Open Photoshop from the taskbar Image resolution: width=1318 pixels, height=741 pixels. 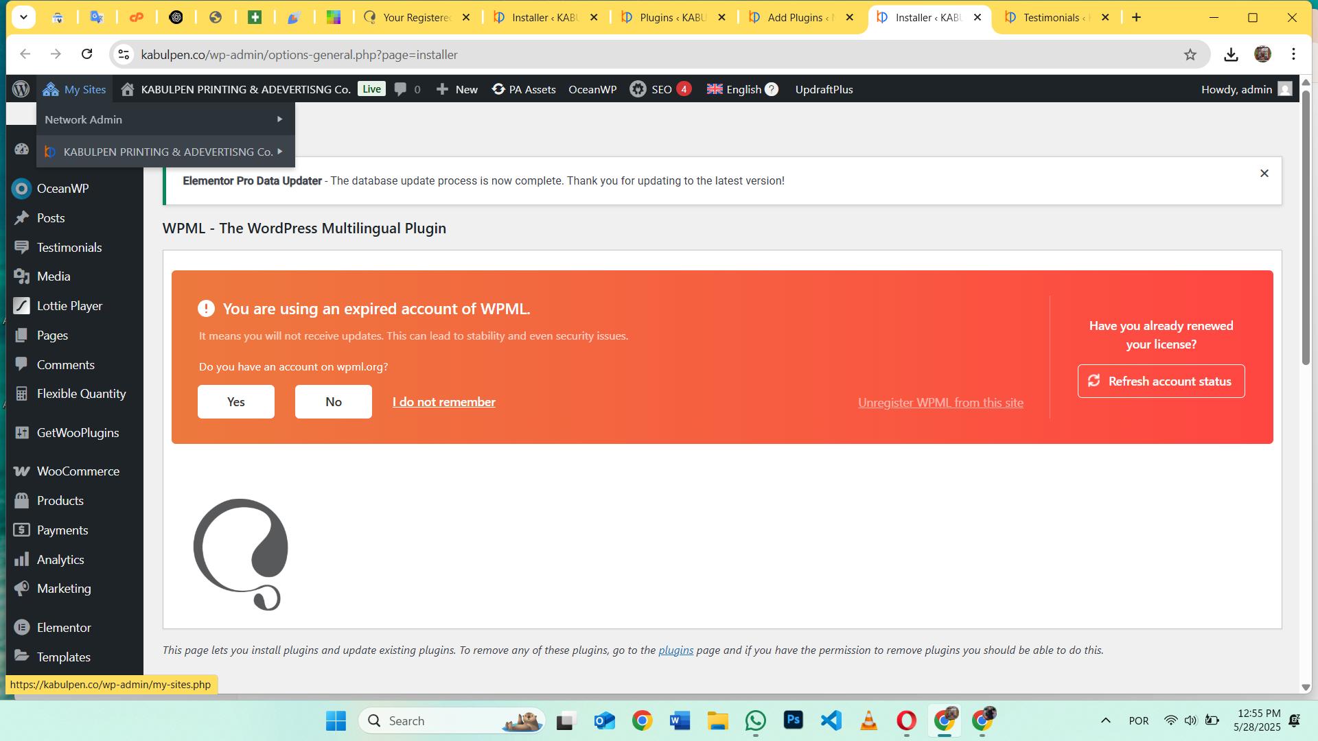[x=793, y=720]
